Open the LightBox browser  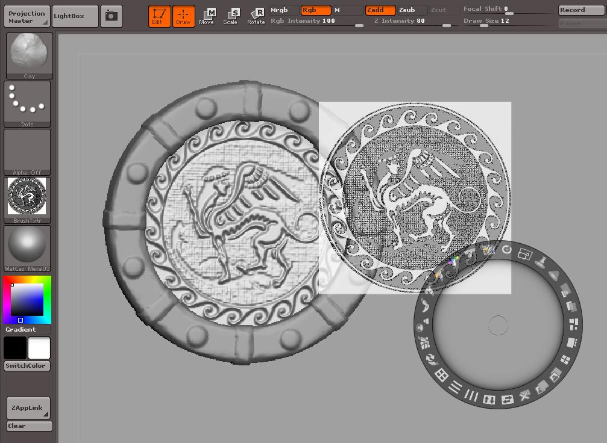pyautogui.click(x=75, y=16)
